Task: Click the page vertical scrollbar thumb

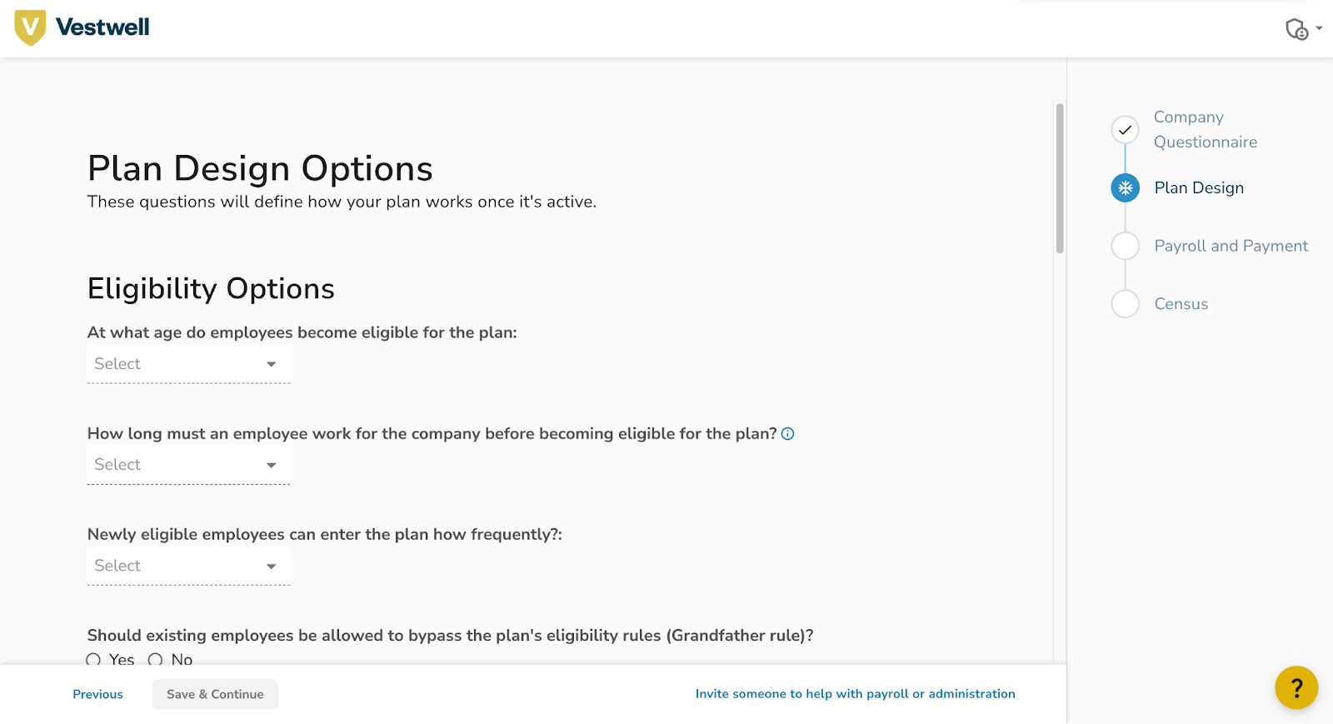Action: pos(1060,178)
